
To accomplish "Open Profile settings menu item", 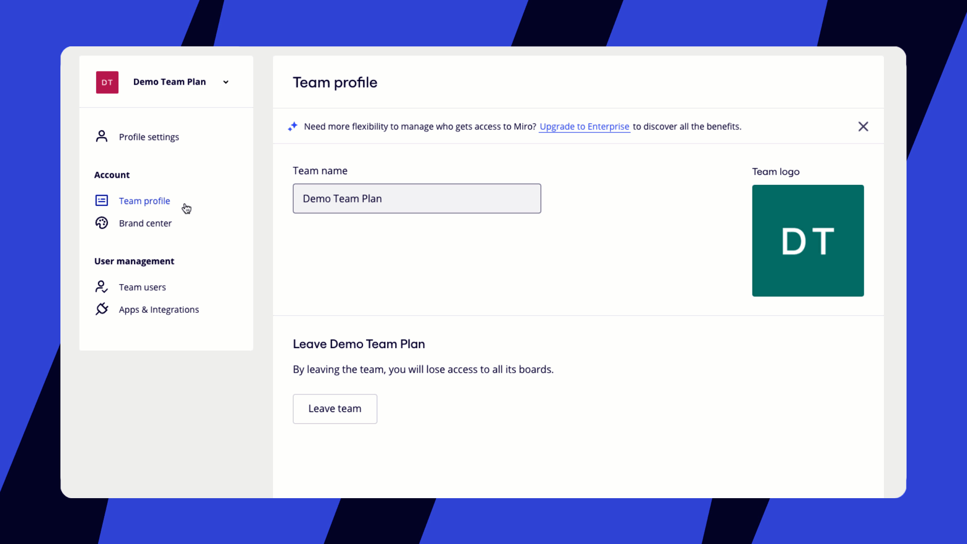I will (149, 137).
